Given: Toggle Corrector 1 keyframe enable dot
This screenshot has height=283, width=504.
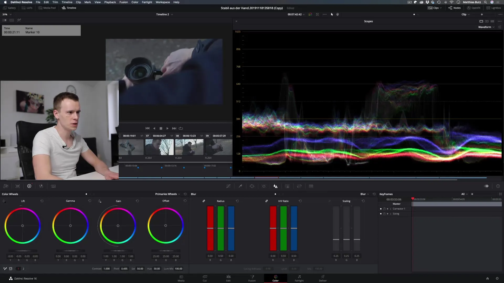Looking at the screenshot, I should [x=381, y=209].
